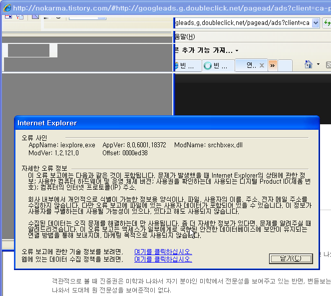Click first 여기를 클릭하십시오 link for technical info

[163, 252]
